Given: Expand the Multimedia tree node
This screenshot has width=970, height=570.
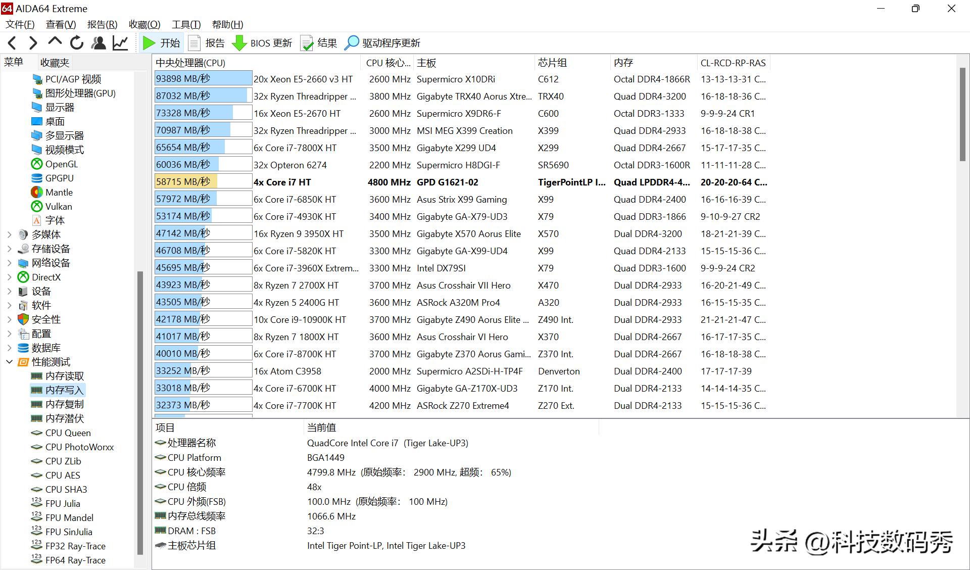Looking at the screenshot, I should click(9, 234).
